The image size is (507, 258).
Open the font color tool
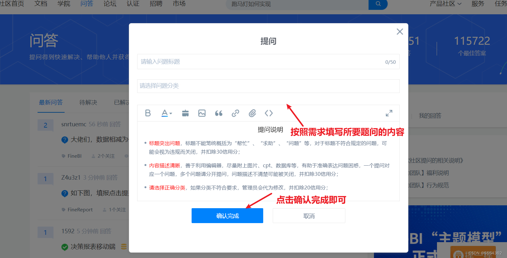click(166, 113)
